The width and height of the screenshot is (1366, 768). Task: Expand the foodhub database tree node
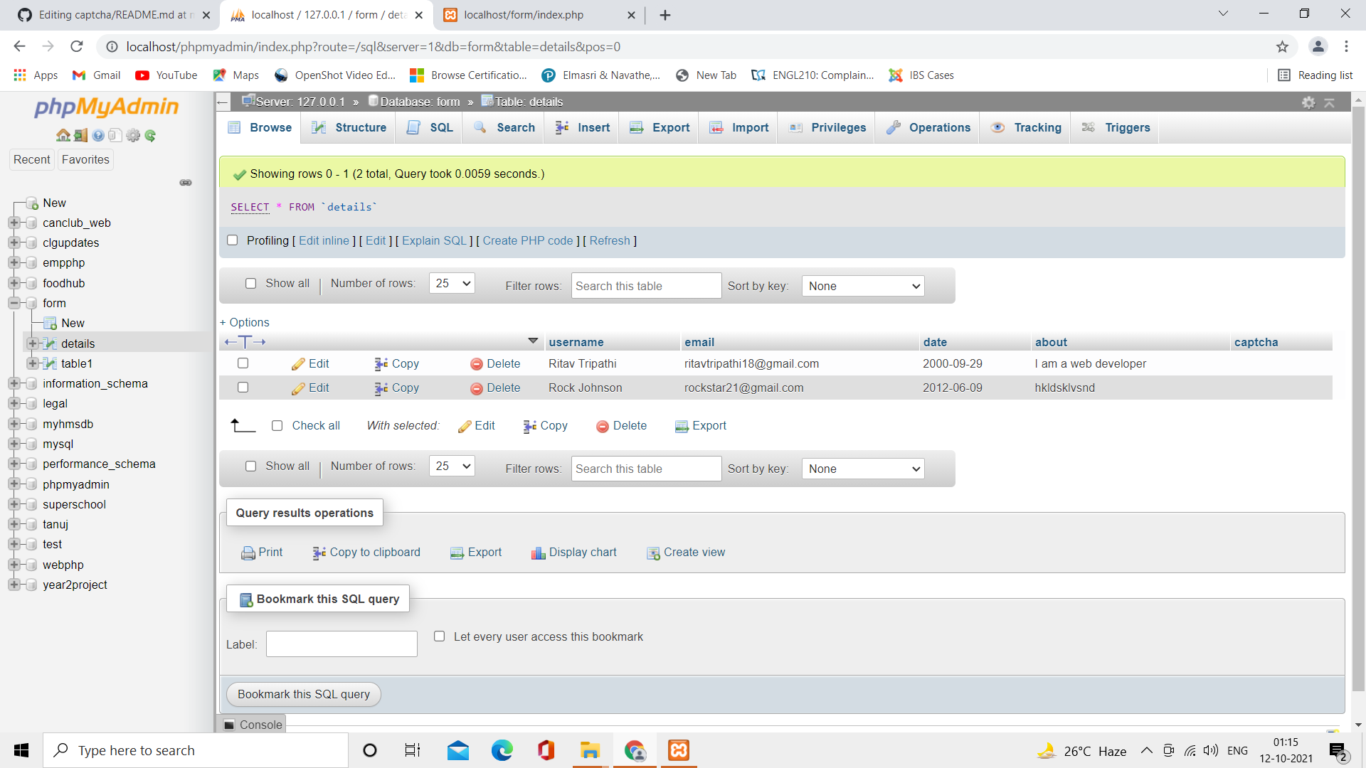coord(14,283)
